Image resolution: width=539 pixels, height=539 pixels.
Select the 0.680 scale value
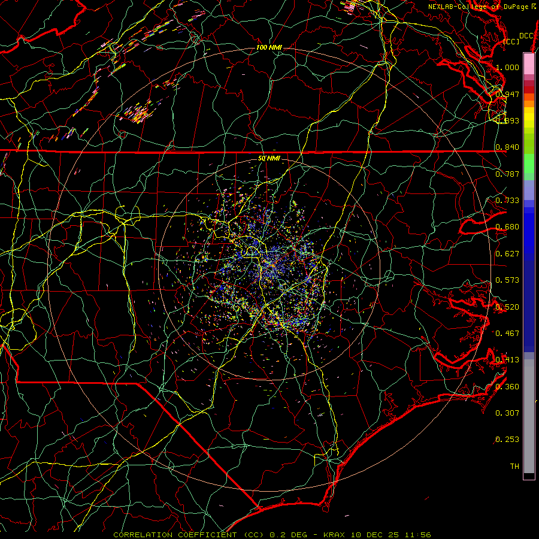[x=507, y=227]
